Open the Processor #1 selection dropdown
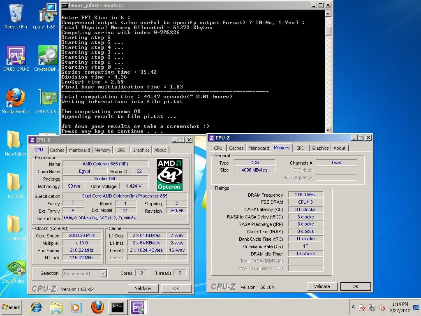This screenshot has height=316, width=421. click(103, 274)
